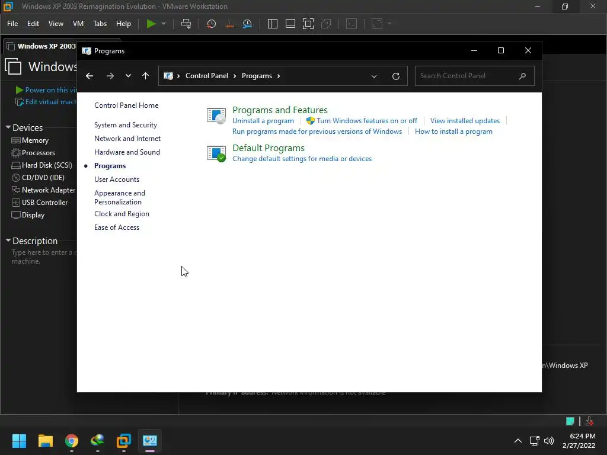Viewport: 607px width, 455px height.
Task: Open the Windows Start button
Action: (x=19, y=441)
